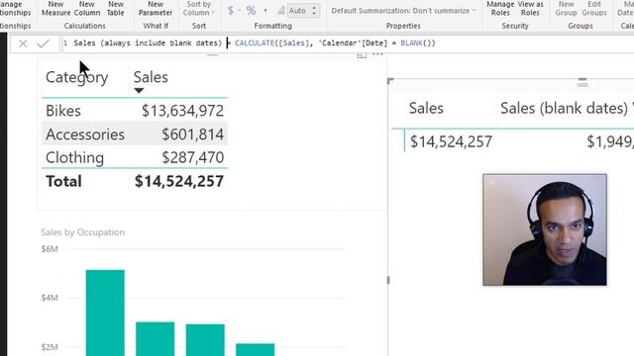
Task: Click Edit Groups in the ribbon
Action: pyautogui.click(x=594, y=9)
